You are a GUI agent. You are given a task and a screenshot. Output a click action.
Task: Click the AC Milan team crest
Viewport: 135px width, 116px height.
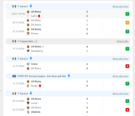(x=28, y=20)
